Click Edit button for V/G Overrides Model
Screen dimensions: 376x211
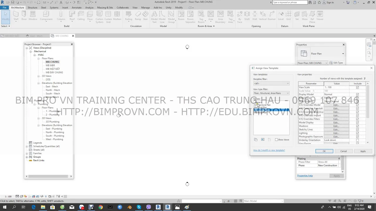[336, 105]
